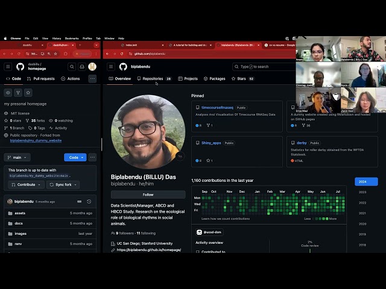Star the repo with the star icon button
Screen dimensions: 386x289
point(28,93)
